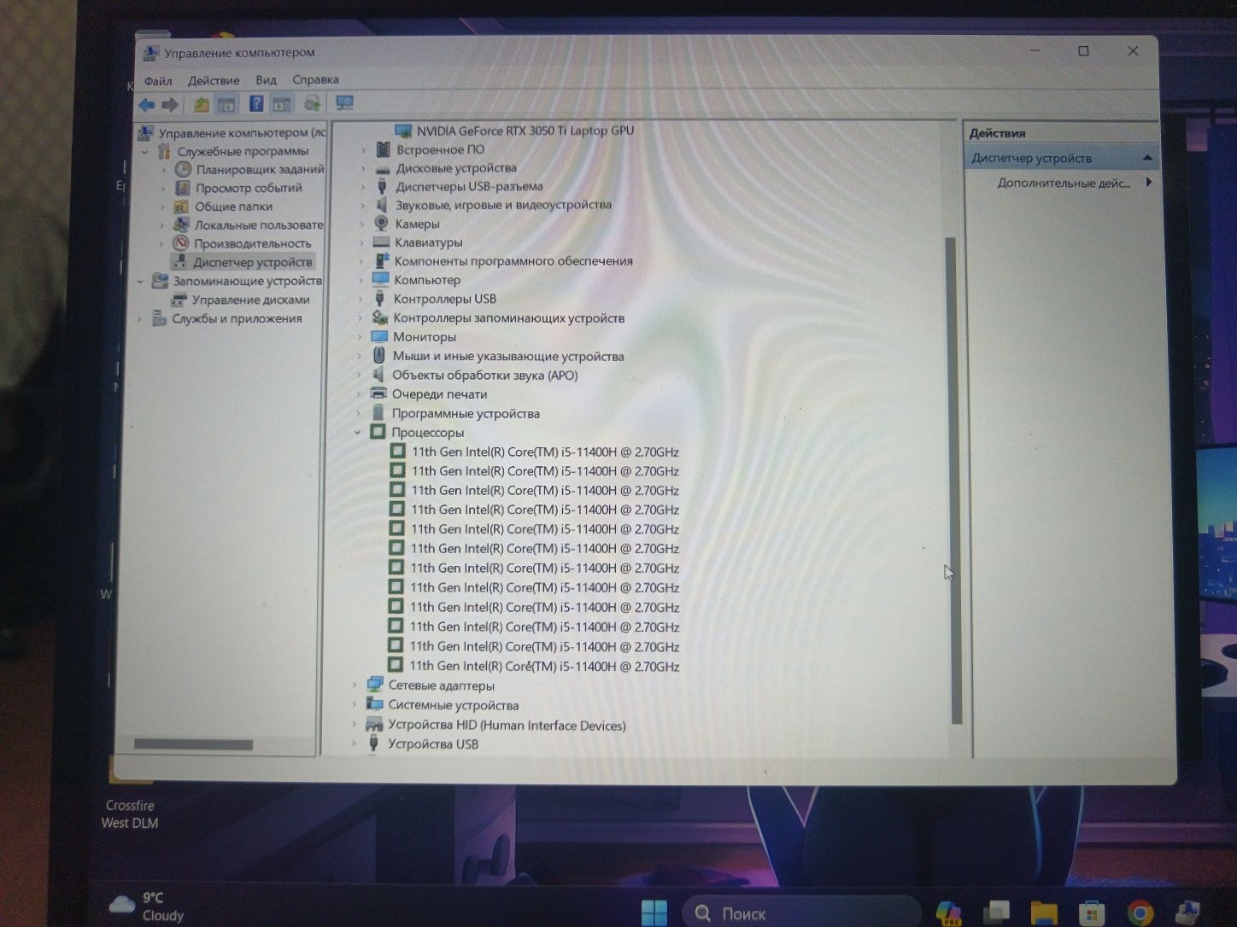Expand the Клавиатуры category

[x=361, y=243]
